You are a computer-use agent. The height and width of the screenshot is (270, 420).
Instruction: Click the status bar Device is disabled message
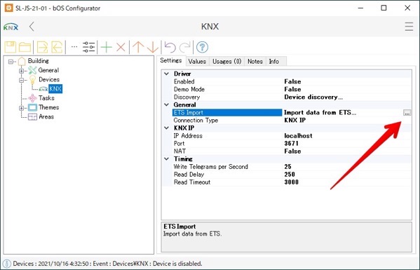177,264
